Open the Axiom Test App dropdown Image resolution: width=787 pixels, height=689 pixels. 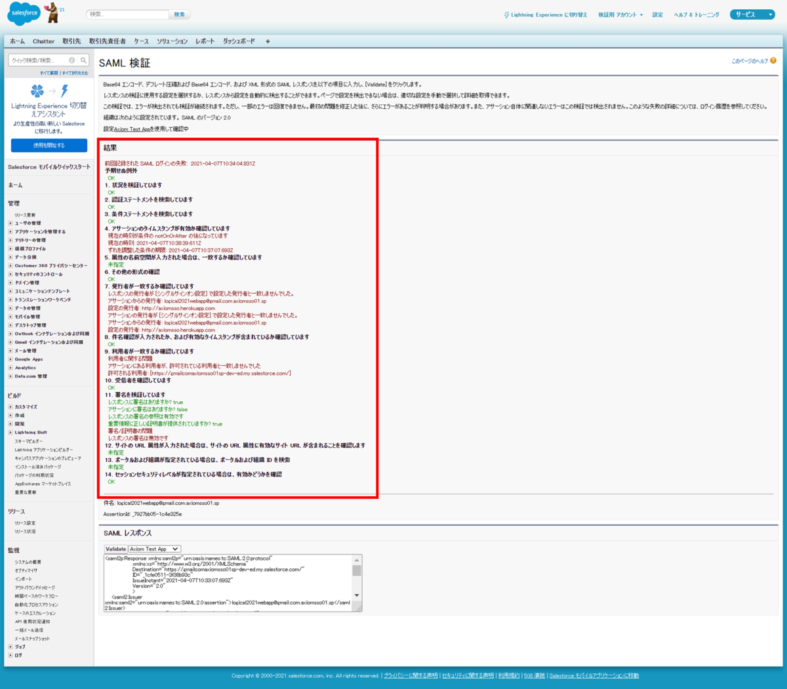pyautogui.click(x=154, y=549)
